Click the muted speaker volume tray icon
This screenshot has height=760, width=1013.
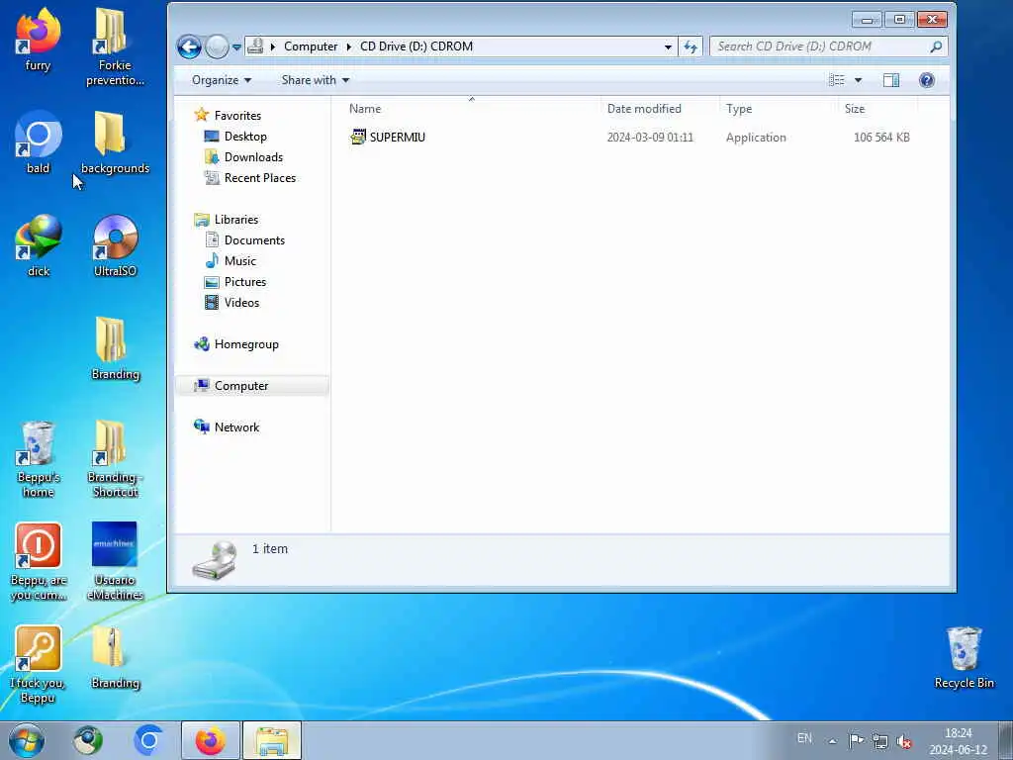[904, 741]
